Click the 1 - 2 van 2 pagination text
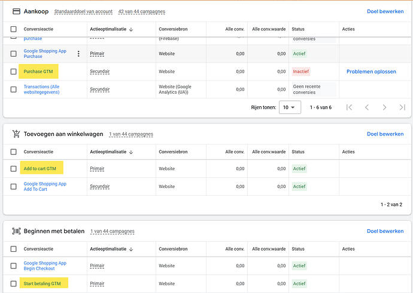 coord(391,205)
